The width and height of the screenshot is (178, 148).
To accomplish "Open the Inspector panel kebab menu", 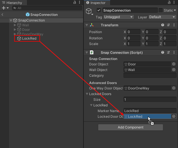I will tap(175, 3).
